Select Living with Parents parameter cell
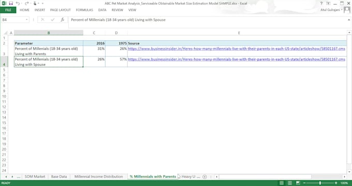 (x=49, y=51)
